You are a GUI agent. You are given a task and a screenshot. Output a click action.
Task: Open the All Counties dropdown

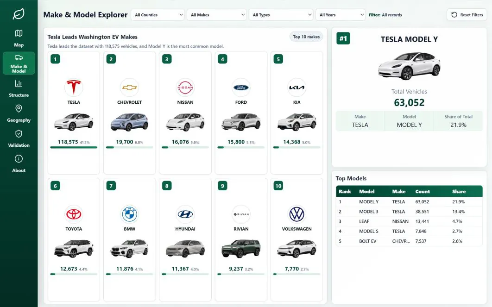click(x=158, y=15)
